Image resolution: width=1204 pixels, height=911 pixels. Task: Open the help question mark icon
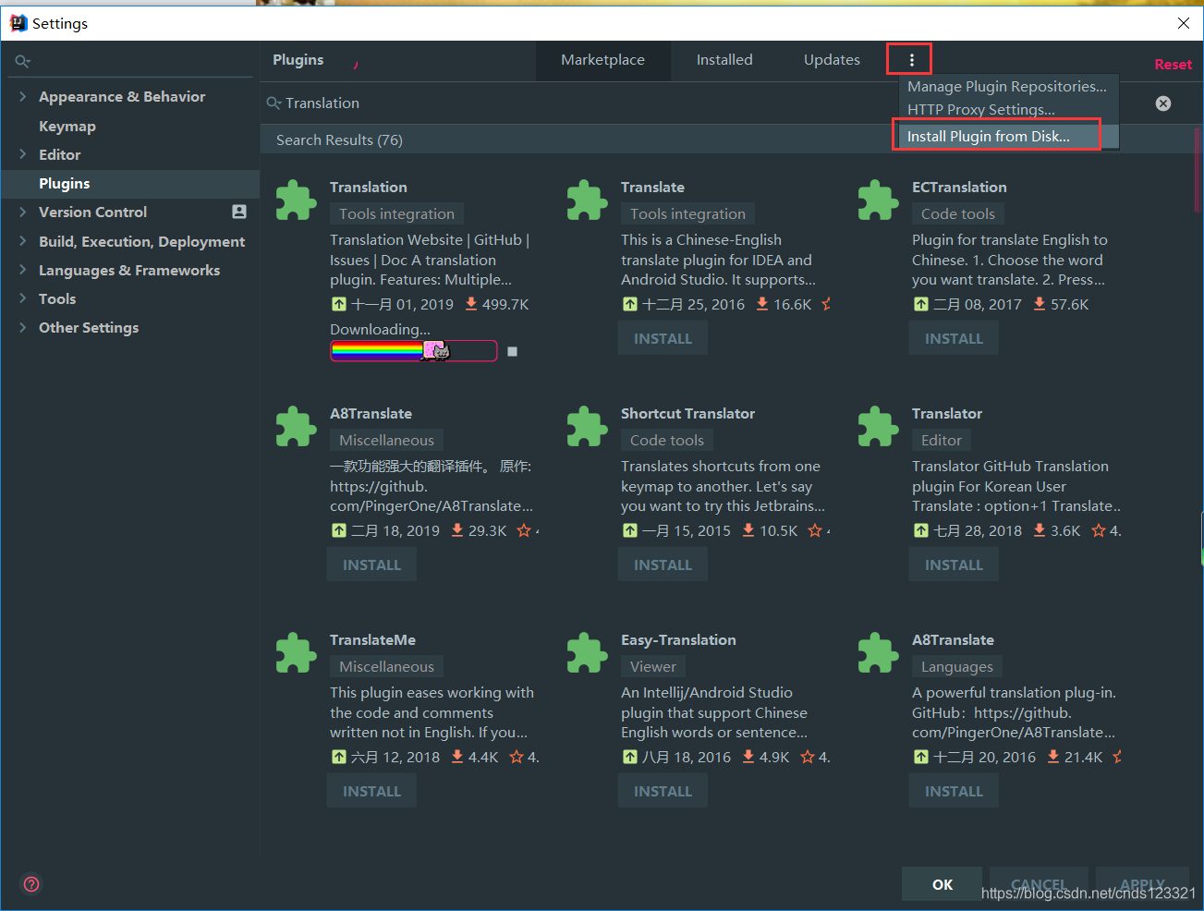pyautogui.click(x=31, y=884)
